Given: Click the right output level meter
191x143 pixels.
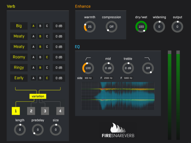Looking at the screenshot, I should coord(178,95).
